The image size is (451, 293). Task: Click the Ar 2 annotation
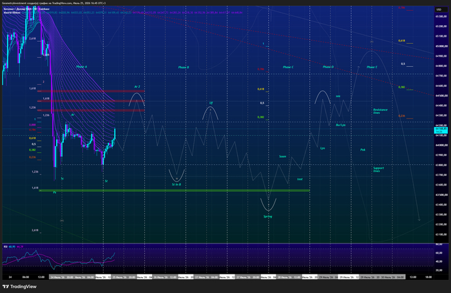coord(137,86)
